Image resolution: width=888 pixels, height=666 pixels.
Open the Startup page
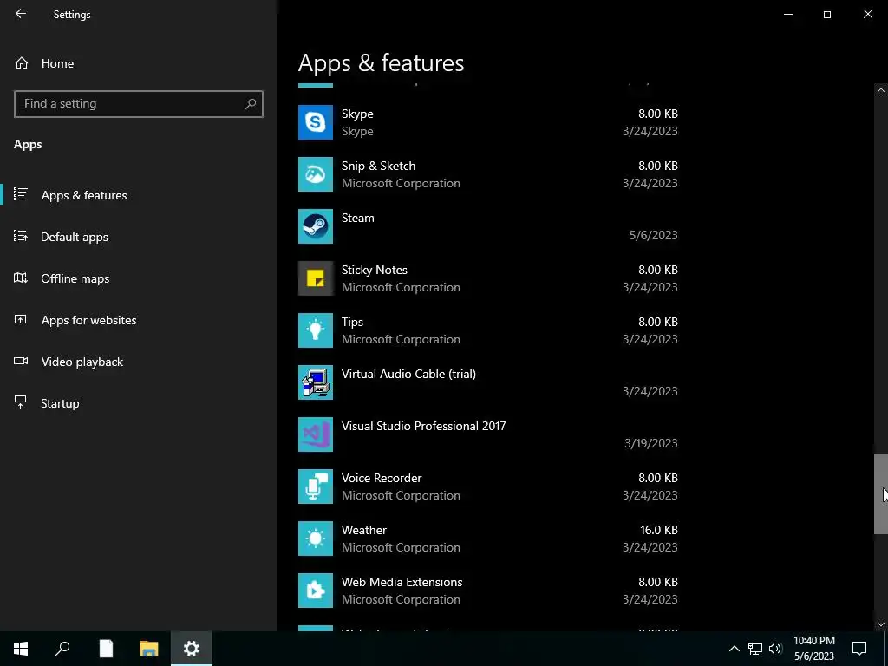pos(139,403)
